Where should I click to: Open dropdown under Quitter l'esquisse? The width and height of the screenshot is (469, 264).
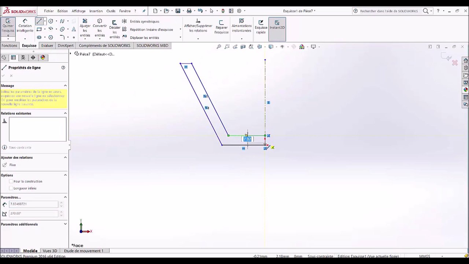8,38
